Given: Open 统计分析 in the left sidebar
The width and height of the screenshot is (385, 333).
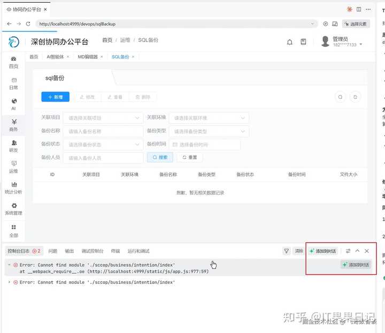Looking at the screenshot, I should pyautogui.click(x=13, y=188).
